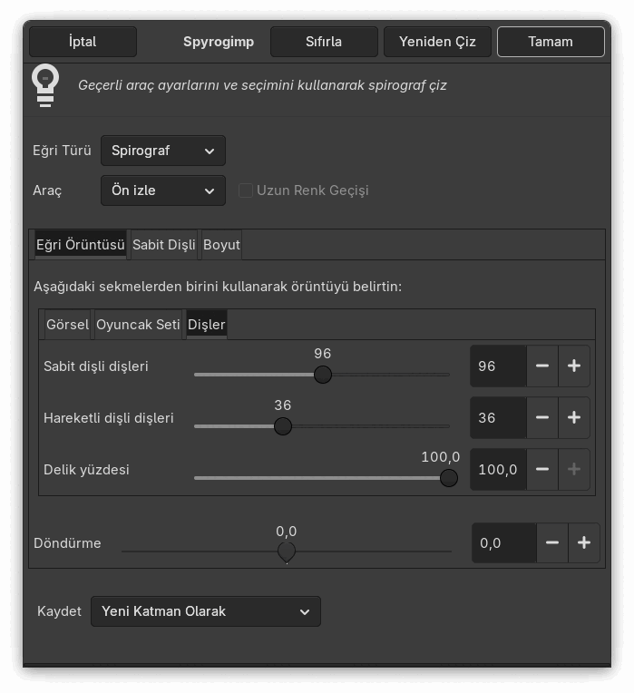
Task: Click the Eğri Türü label
Action: click(x=62, y=151)
